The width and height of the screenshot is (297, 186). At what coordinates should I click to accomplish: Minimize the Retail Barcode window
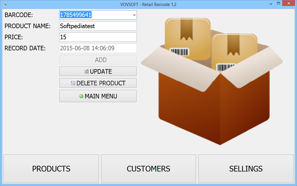pos(271,3)
